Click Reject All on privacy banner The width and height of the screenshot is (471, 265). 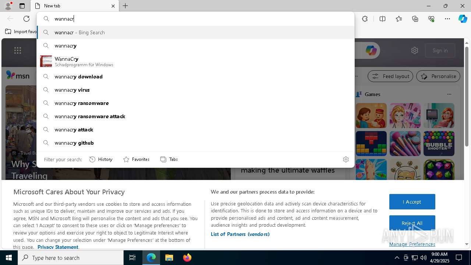coord(412,223)
